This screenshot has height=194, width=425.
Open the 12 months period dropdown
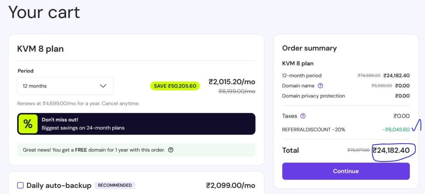pos(65,86)
